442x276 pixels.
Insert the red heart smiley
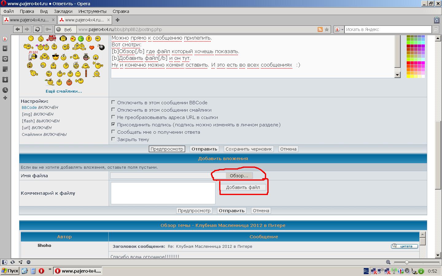tap(91, 48)
